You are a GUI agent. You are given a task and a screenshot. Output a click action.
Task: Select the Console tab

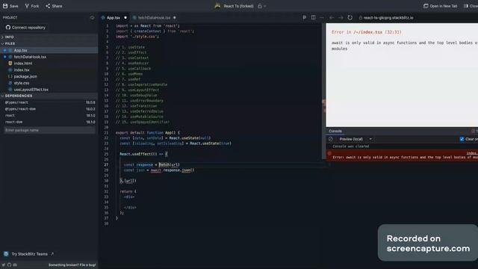(335, 132)
